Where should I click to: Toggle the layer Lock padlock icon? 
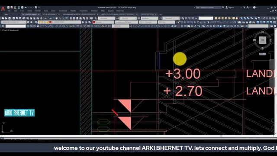click(x=48, y=22)
